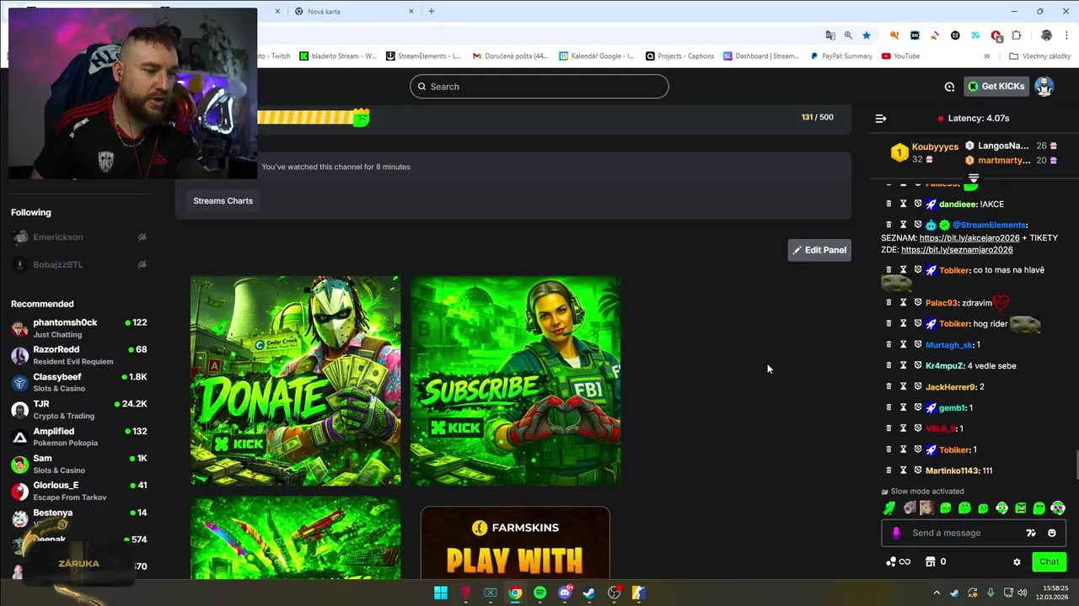Click the page translate icon in address bar
The height and width of the screenshot is (606, 1079).
click(x=830, y=35)
